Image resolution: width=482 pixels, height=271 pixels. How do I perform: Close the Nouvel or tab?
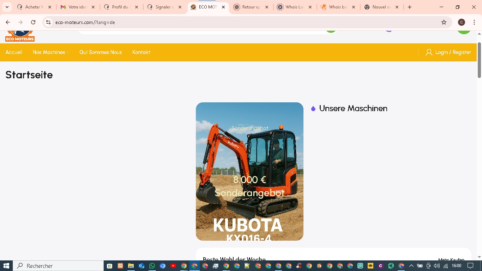[397, 7]
